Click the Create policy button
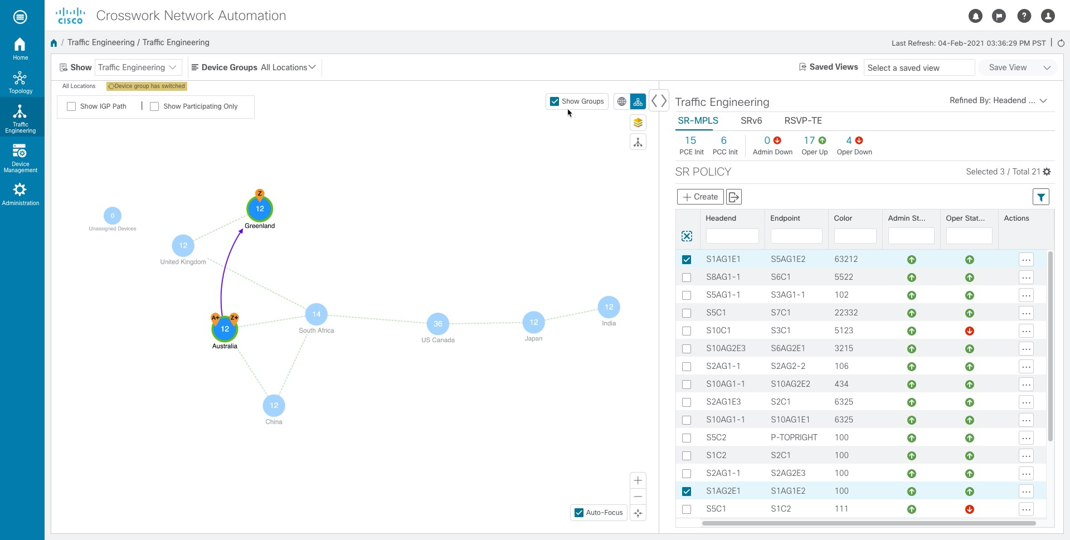Viewport: 1070px width, 540px height. point(701,197)
